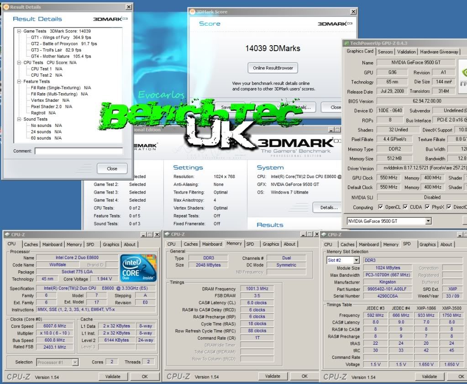The image size is (467, 384).
Task: Click the DRAM Frequency 1001.3 MHz value
Action: tap(257, 289)
